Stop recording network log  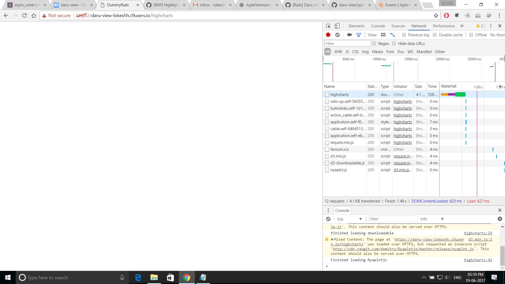coord(328,34)
